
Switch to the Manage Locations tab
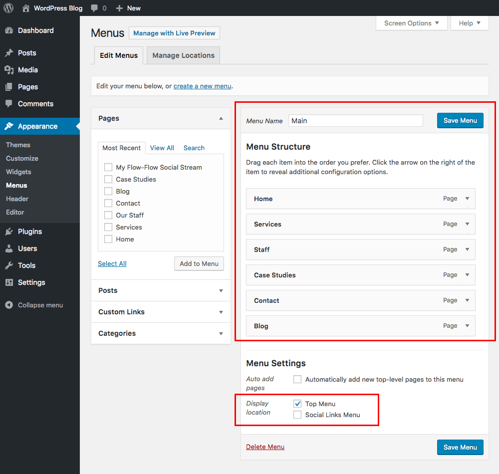[183, 55]
